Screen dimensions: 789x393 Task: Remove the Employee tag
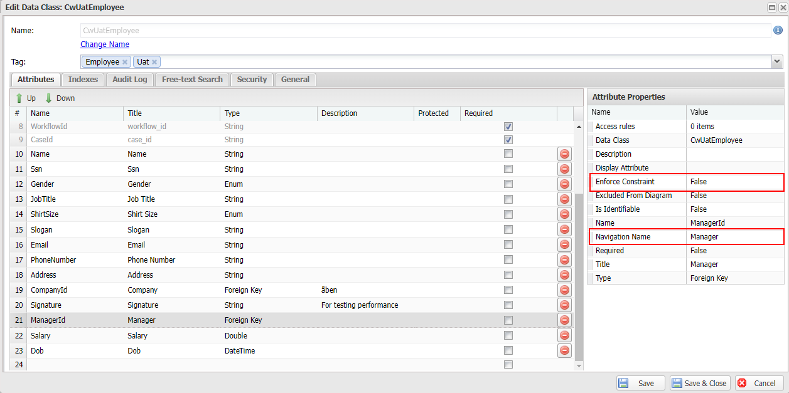pyautogui.click(x=125, y=62)
